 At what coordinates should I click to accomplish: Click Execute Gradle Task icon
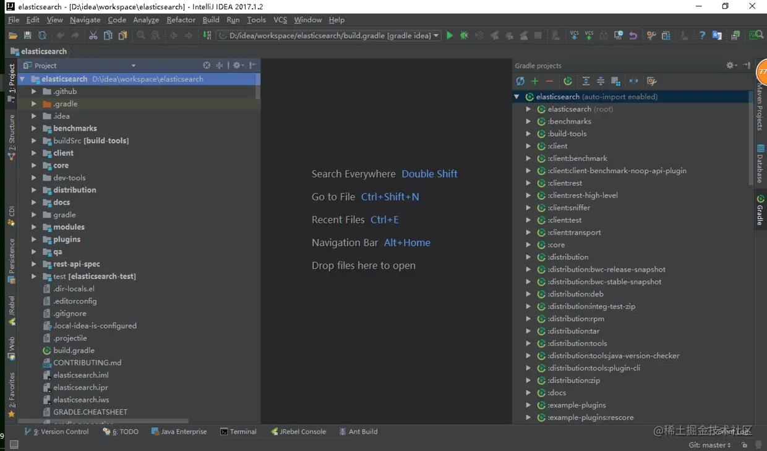coord(568,81)
